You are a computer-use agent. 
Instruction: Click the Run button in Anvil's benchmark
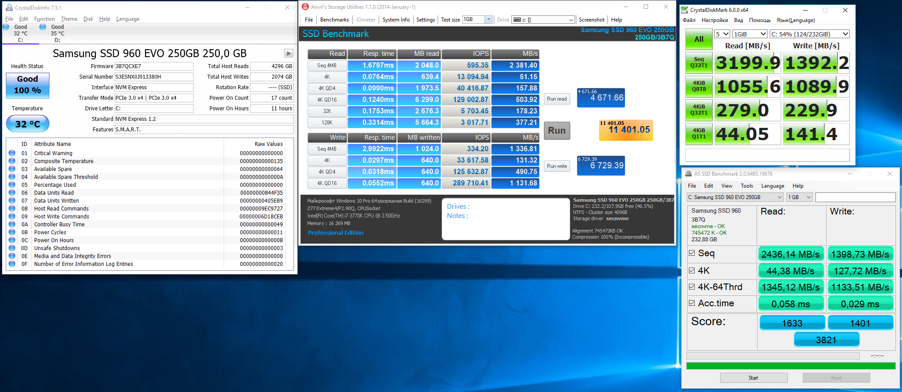point(557,131)
